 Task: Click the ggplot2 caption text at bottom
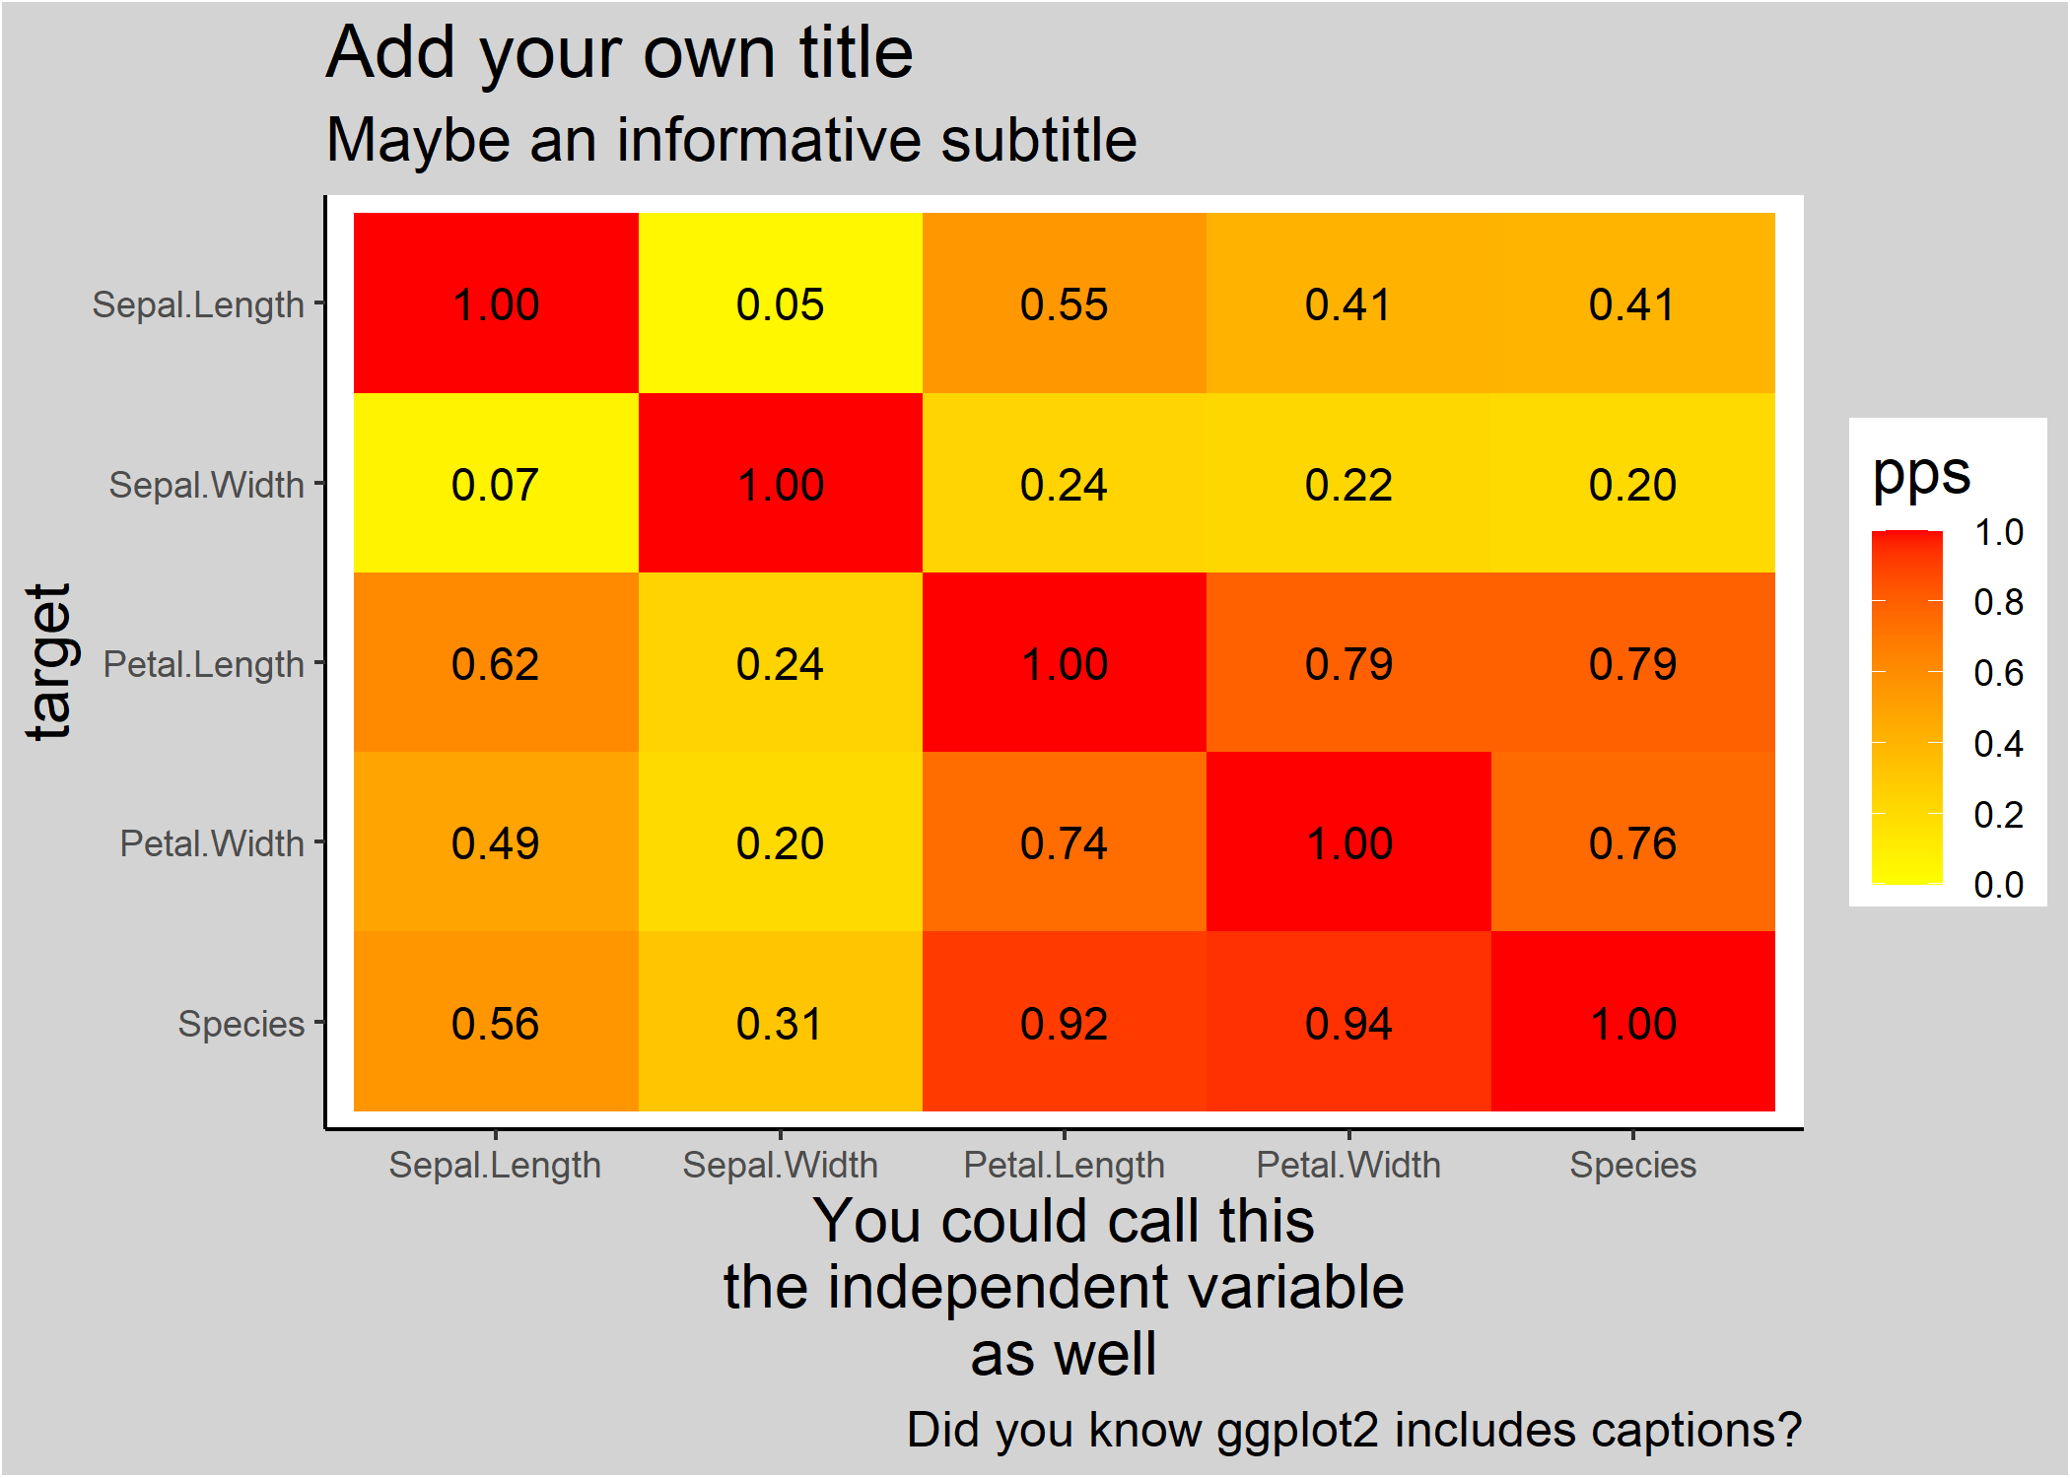(1353, 1430)
